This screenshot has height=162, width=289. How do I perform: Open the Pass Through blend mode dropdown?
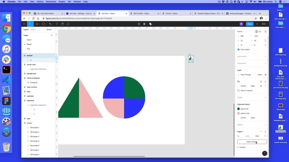[x=246, y=75]
